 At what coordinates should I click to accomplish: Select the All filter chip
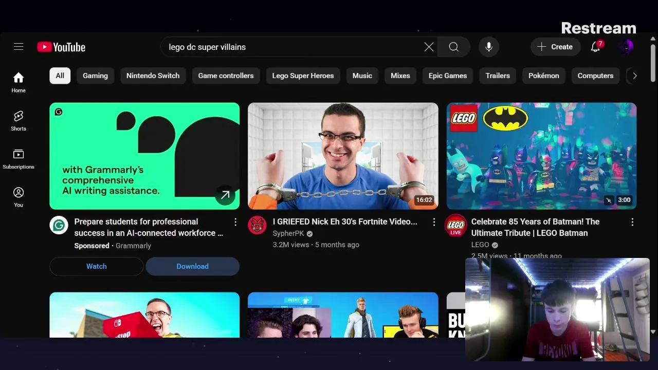click(60, 76)
